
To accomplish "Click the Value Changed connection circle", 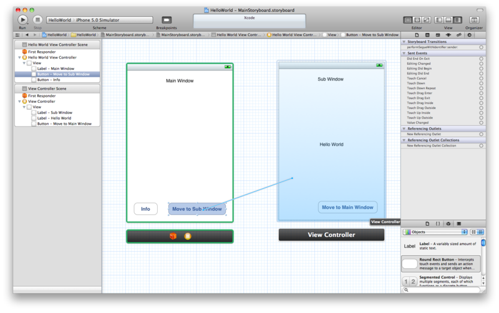I will click(x=481, y=123).
